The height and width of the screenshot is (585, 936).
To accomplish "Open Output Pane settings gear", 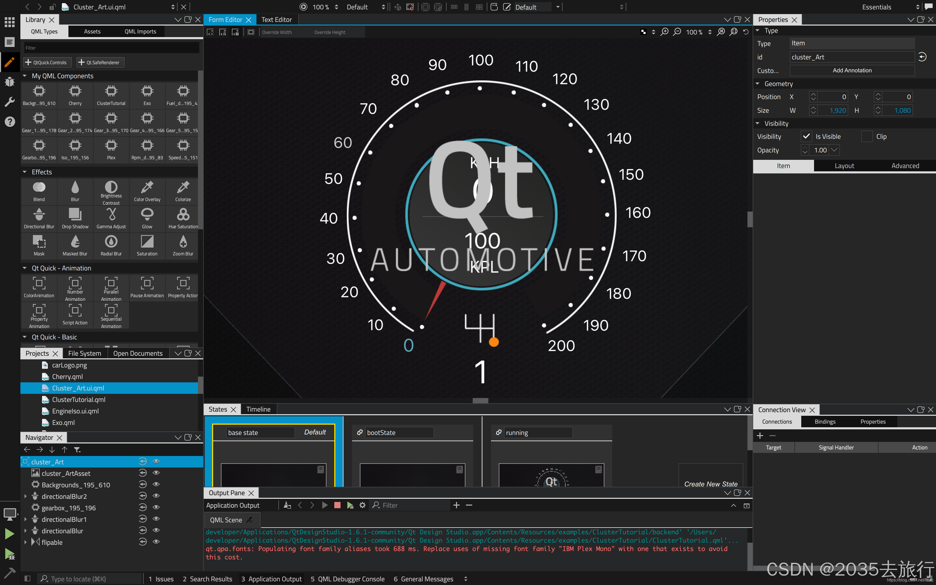I will (362, 505).
